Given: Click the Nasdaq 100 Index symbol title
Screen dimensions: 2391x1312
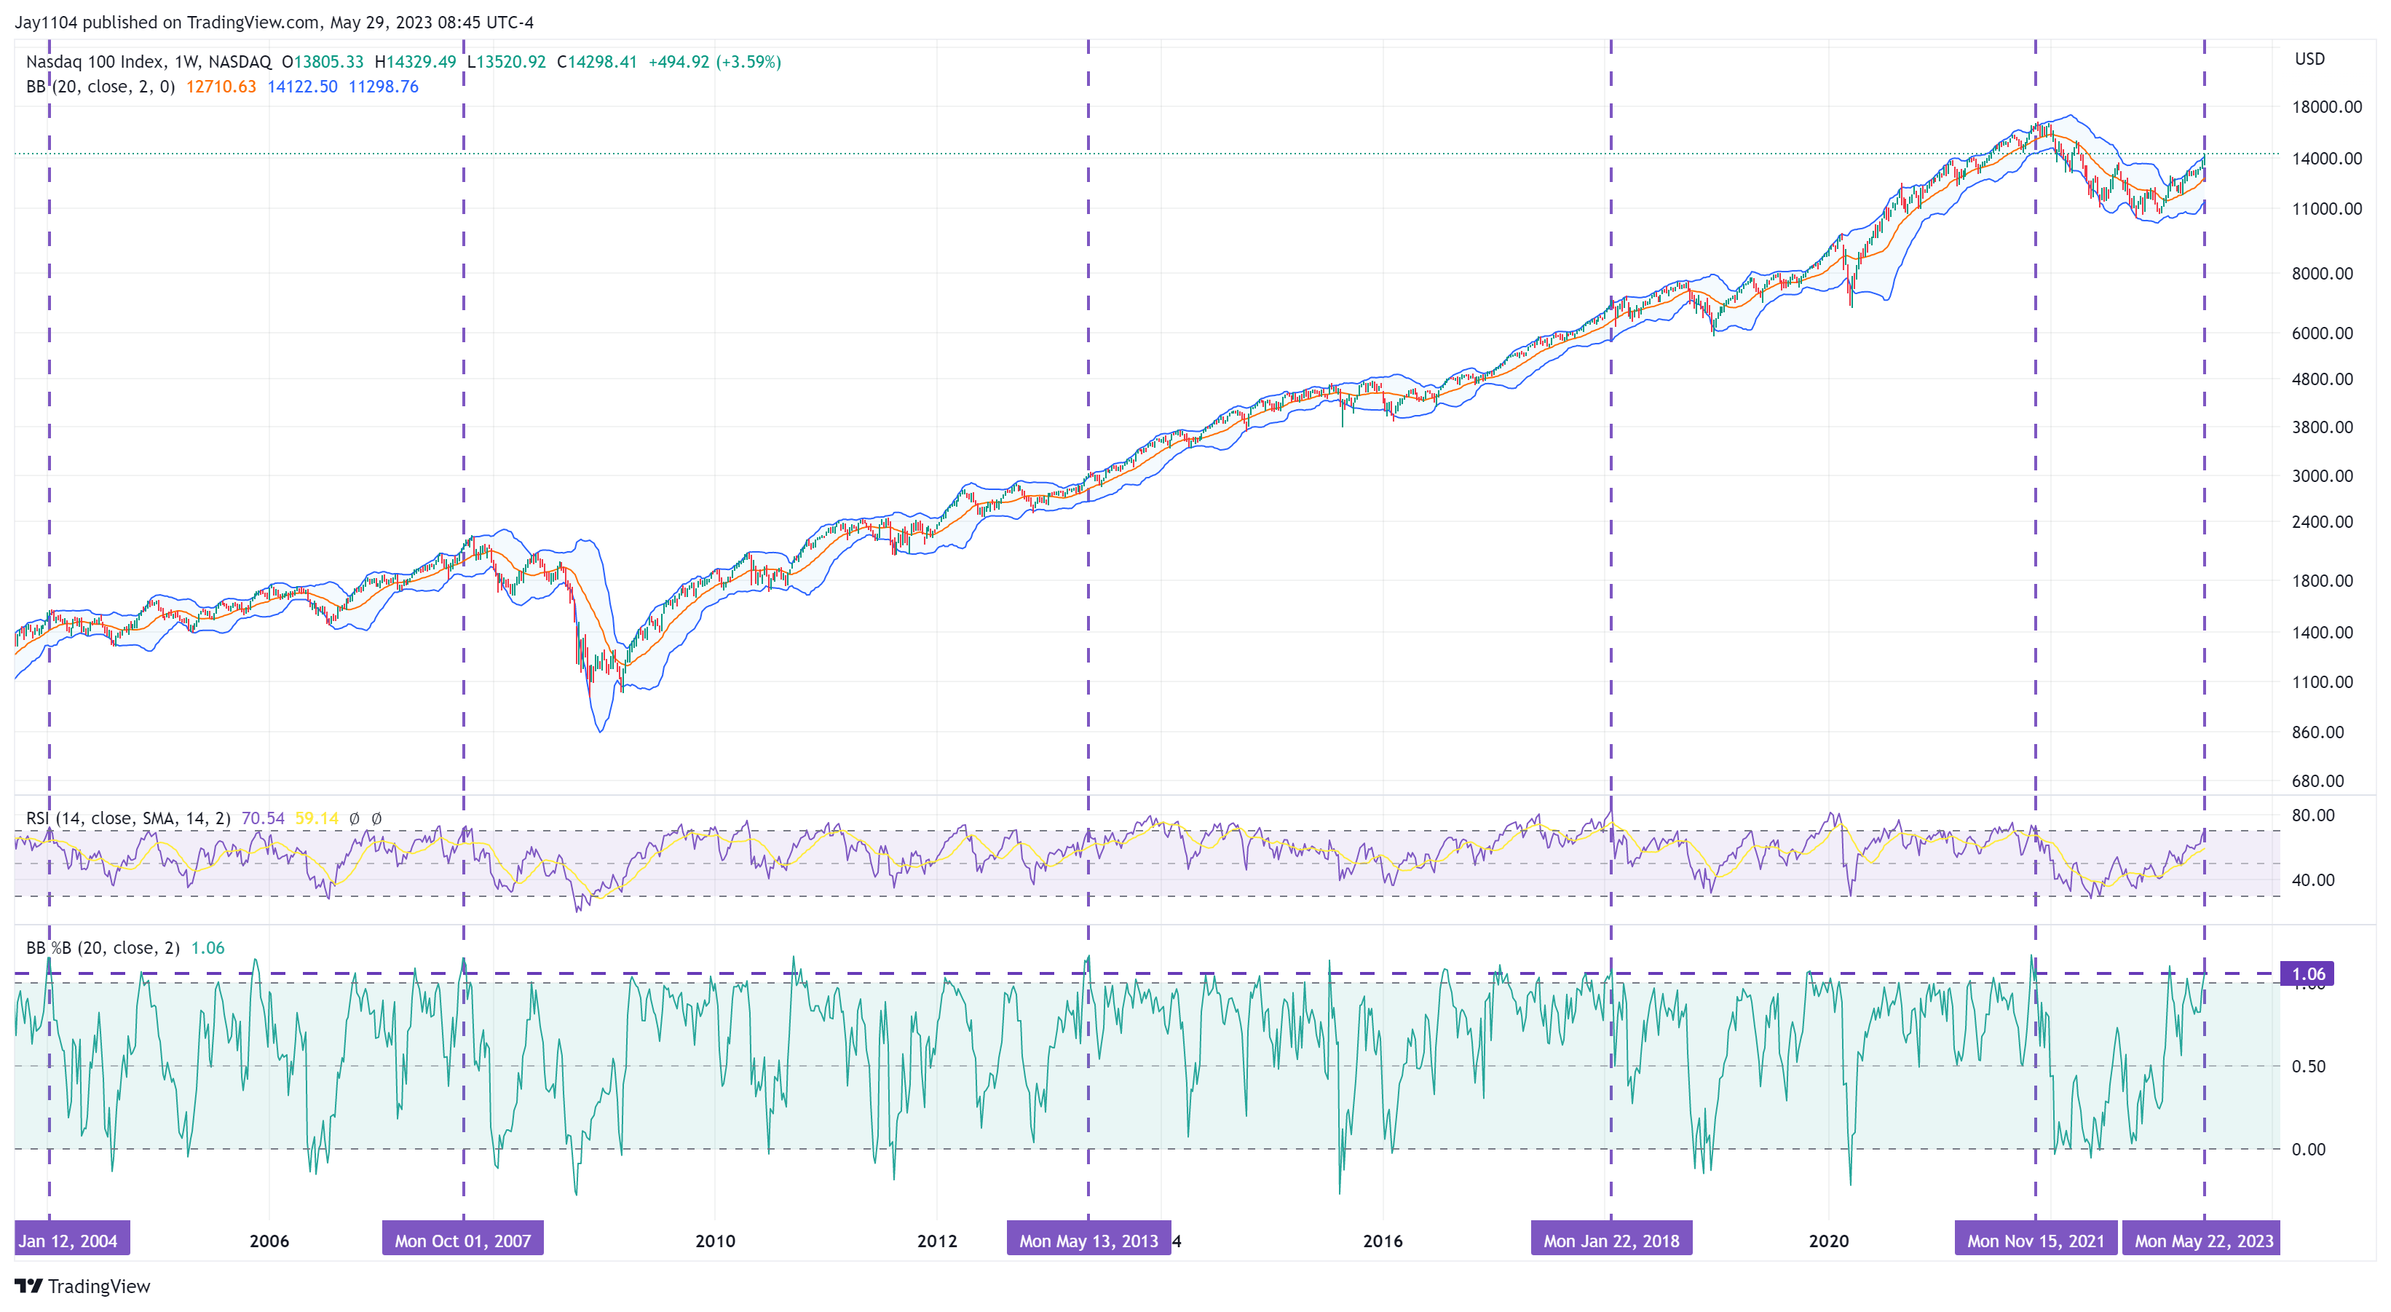Looking at the screenshot, I should click(x=95, y=62).
